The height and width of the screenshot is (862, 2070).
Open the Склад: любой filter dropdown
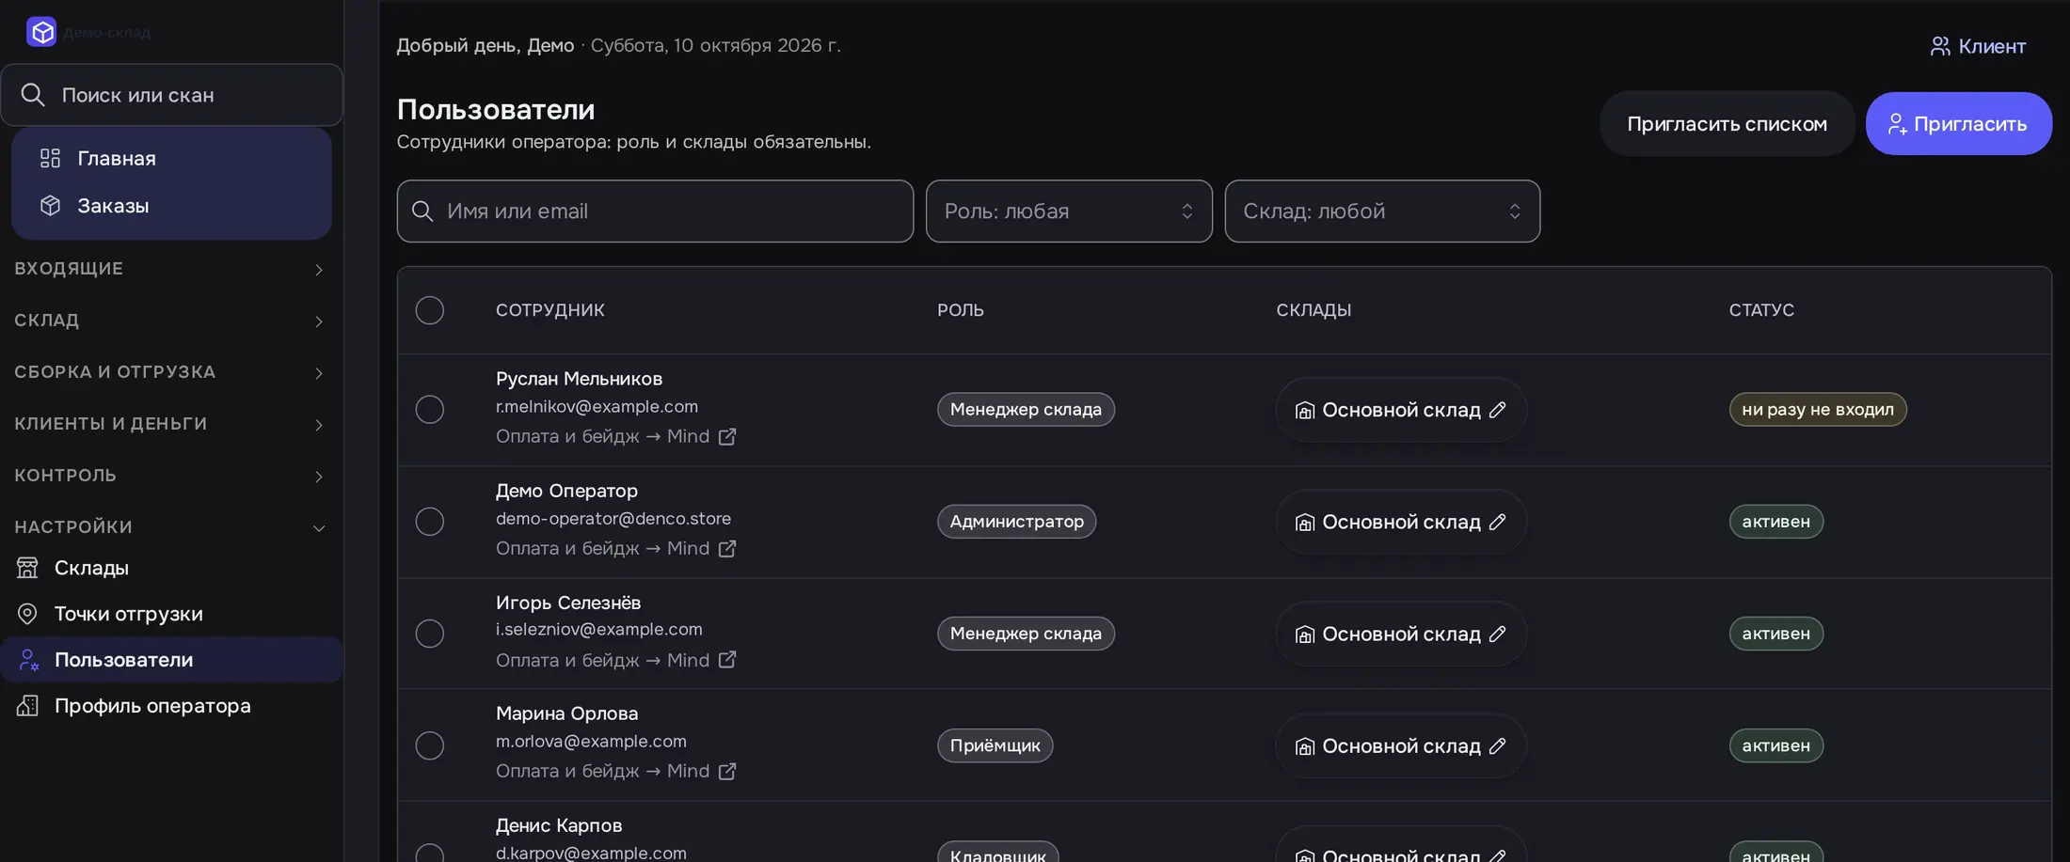tap(1382, 212)
